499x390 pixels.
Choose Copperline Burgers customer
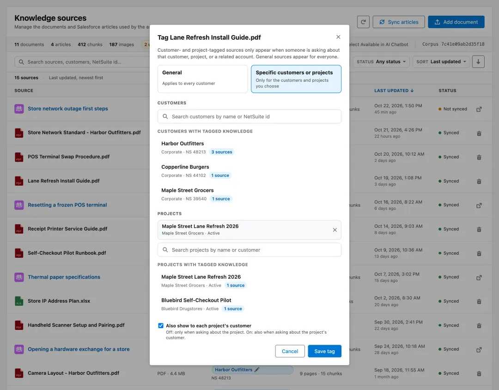point(249,171)
